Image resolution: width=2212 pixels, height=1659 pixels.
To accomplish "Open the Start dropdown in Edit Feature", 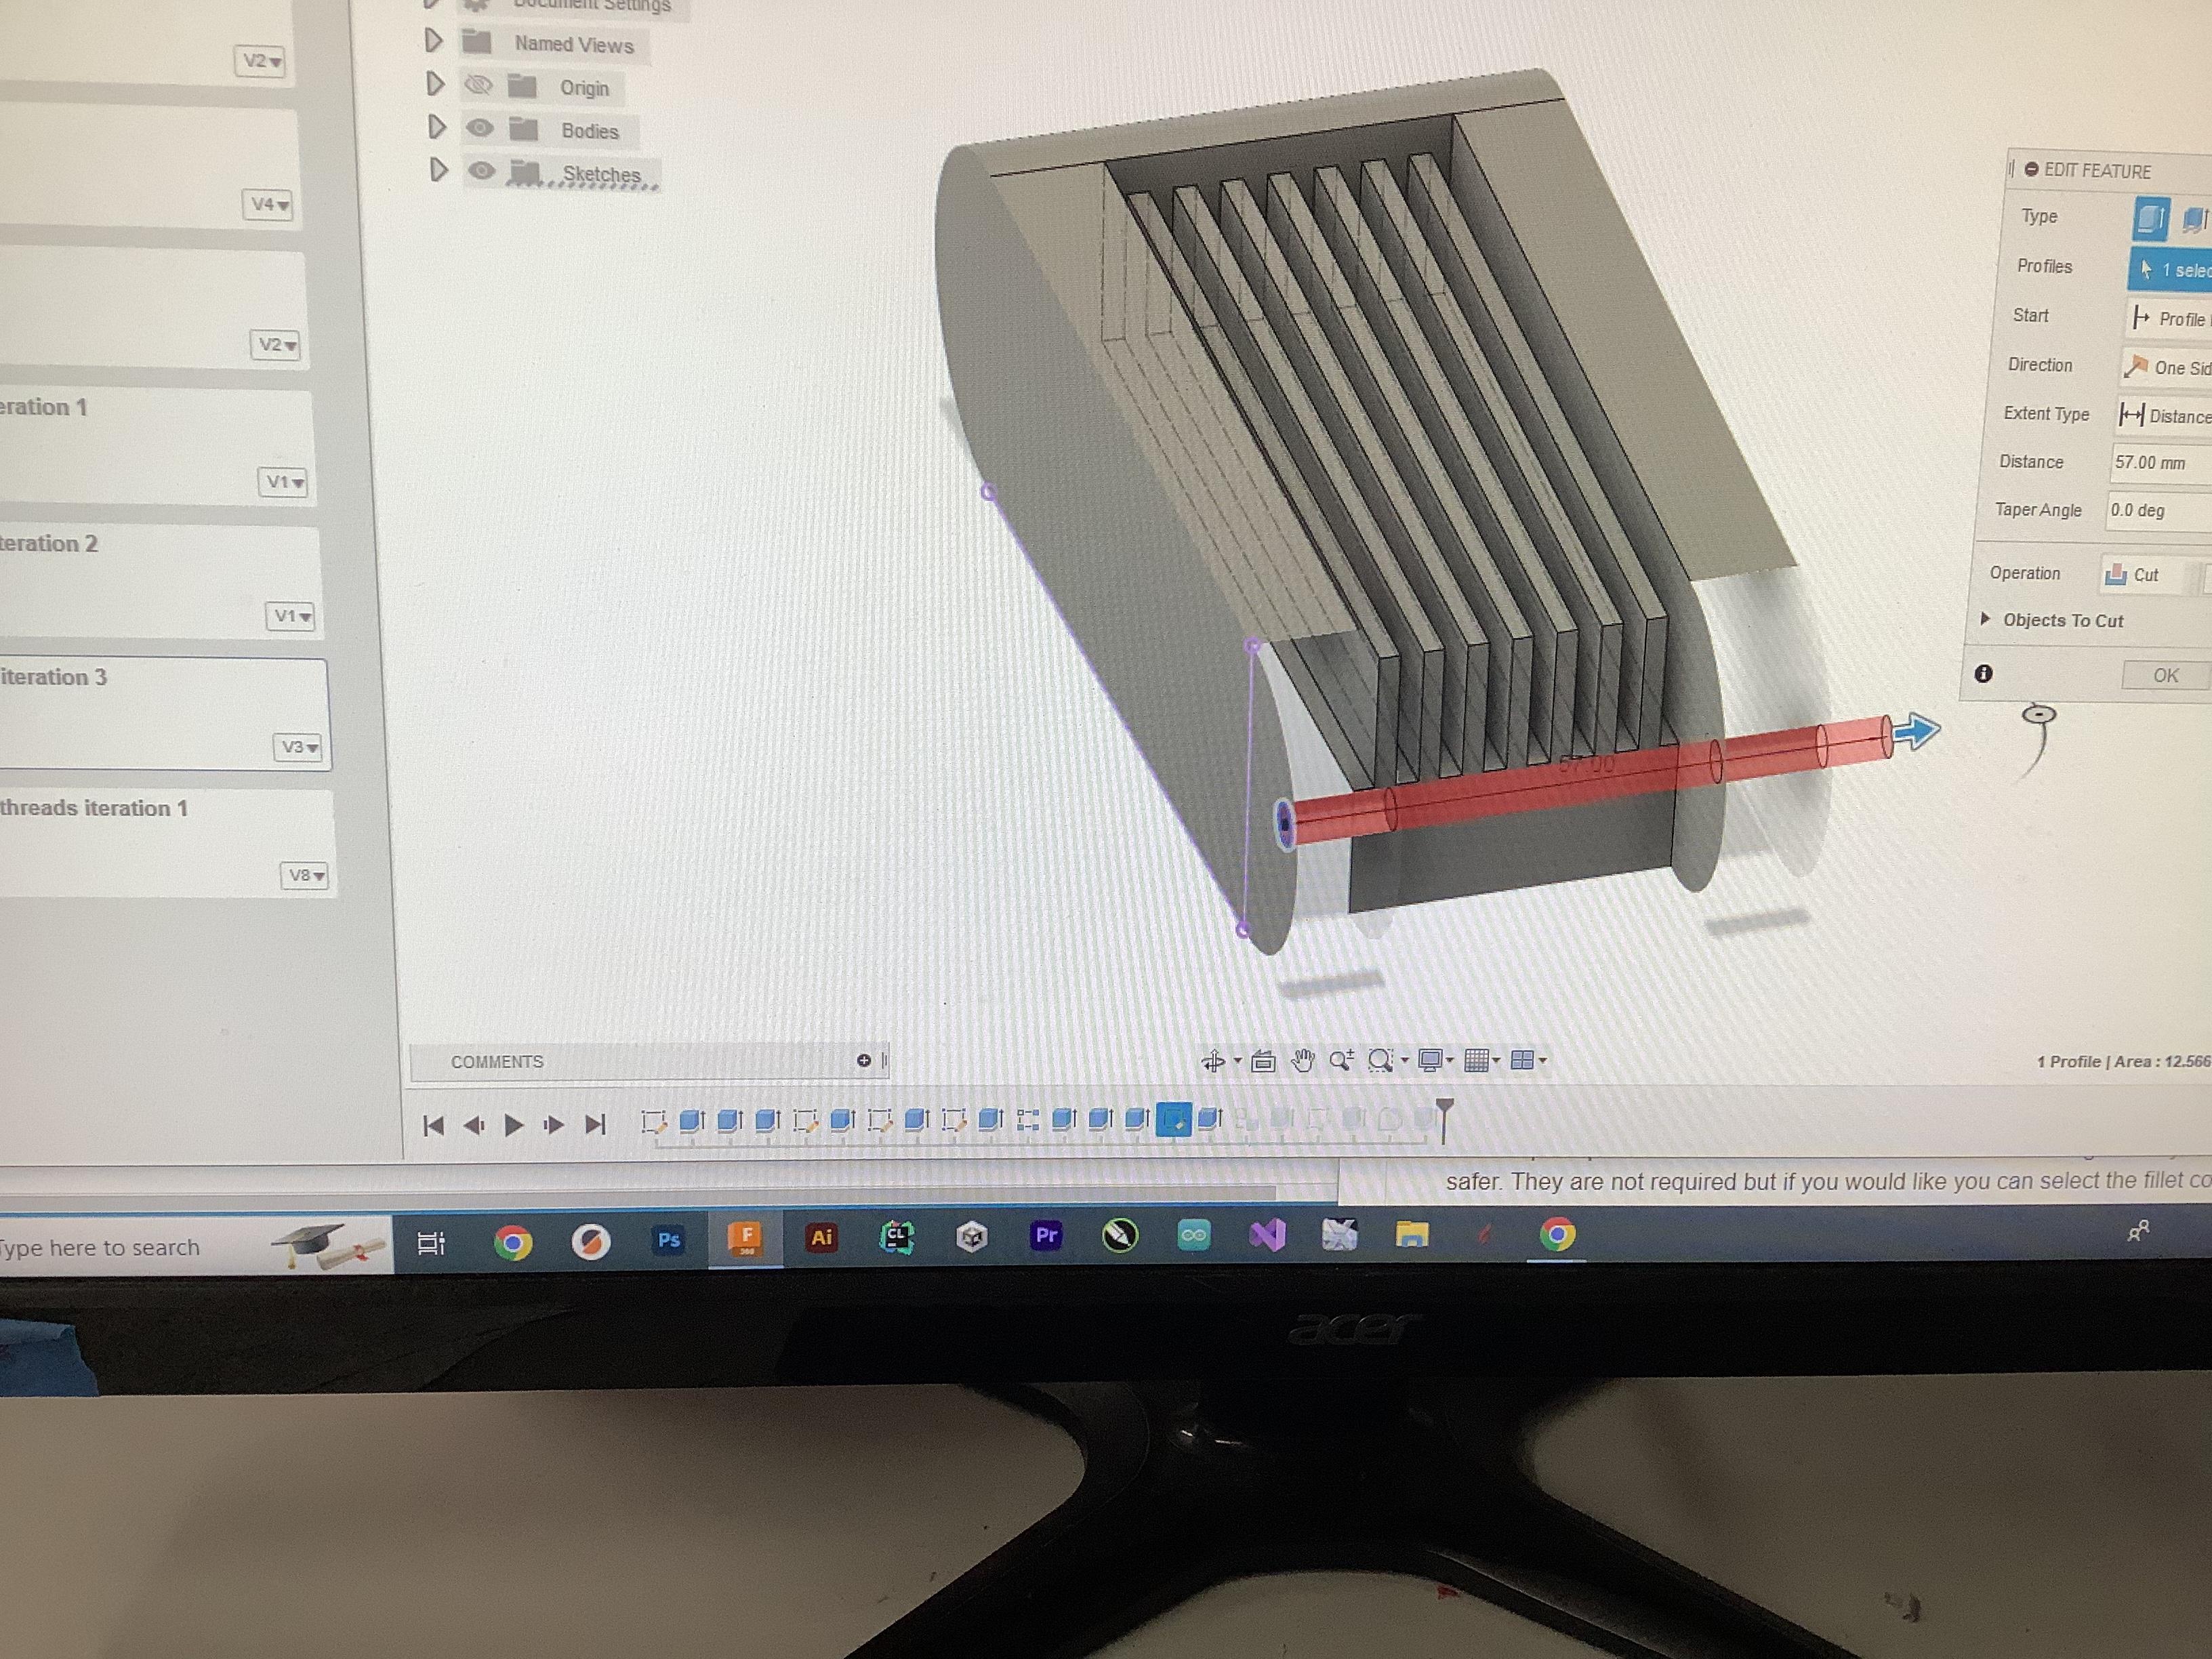I will tap(2169, 319).
